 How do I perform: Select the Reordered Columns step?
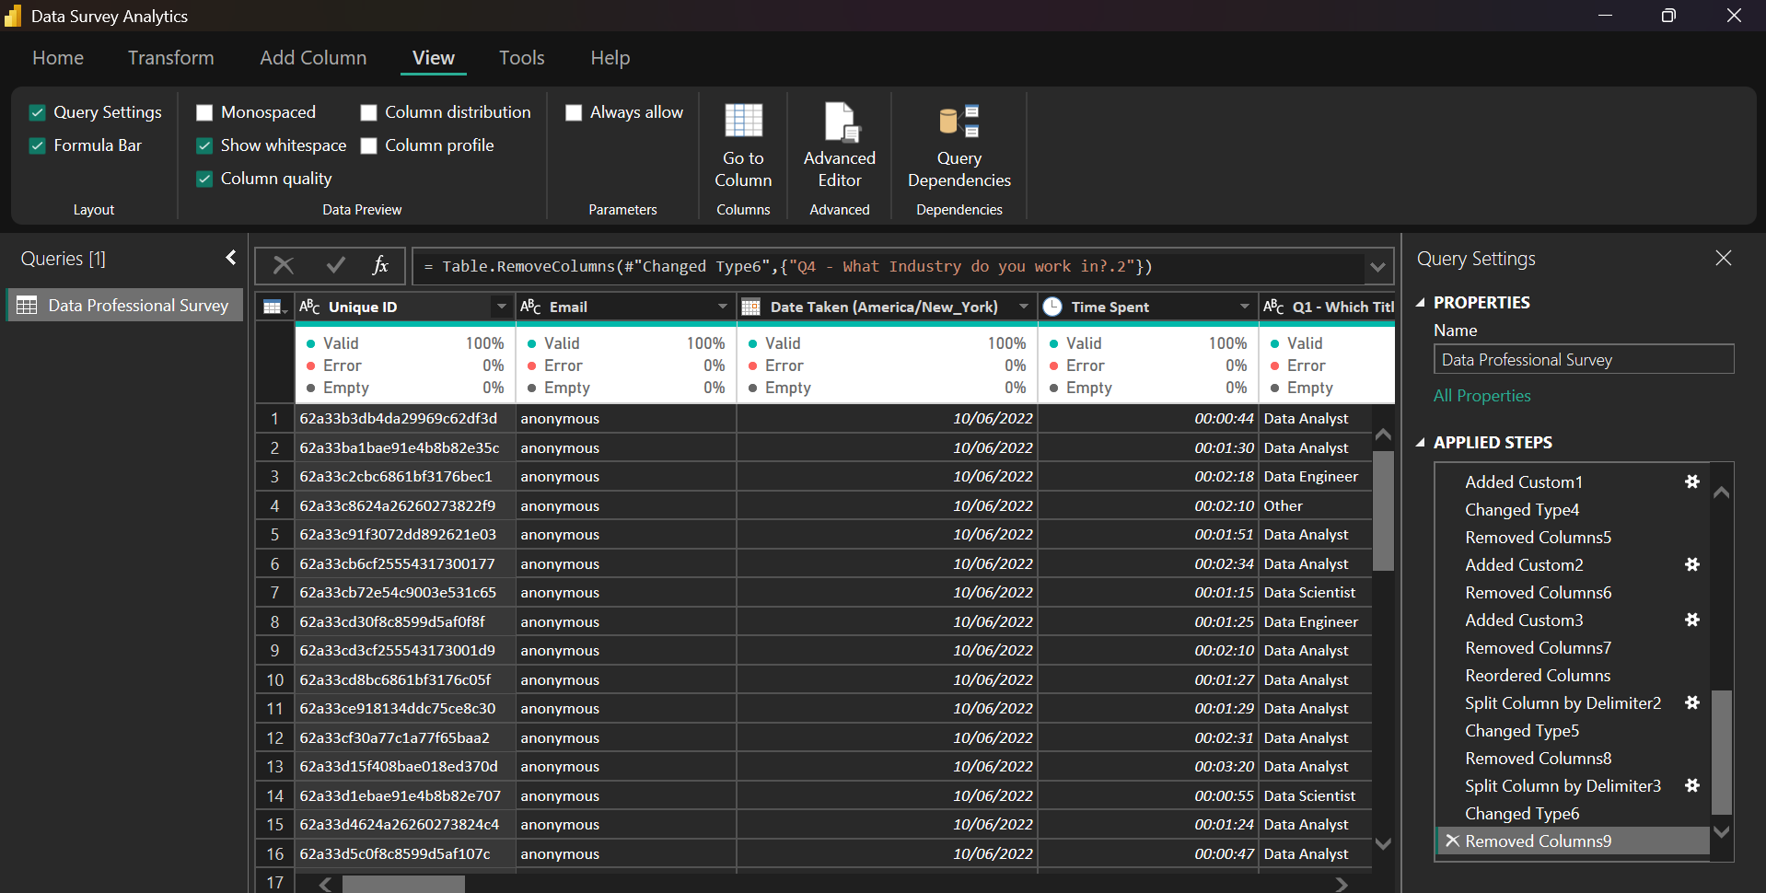click(x=1537, y=675)
